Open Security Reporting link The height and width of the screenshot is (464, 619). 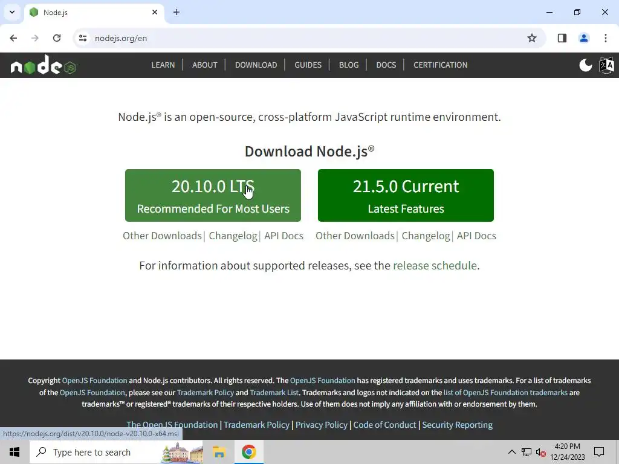click(x=457, y=425)
